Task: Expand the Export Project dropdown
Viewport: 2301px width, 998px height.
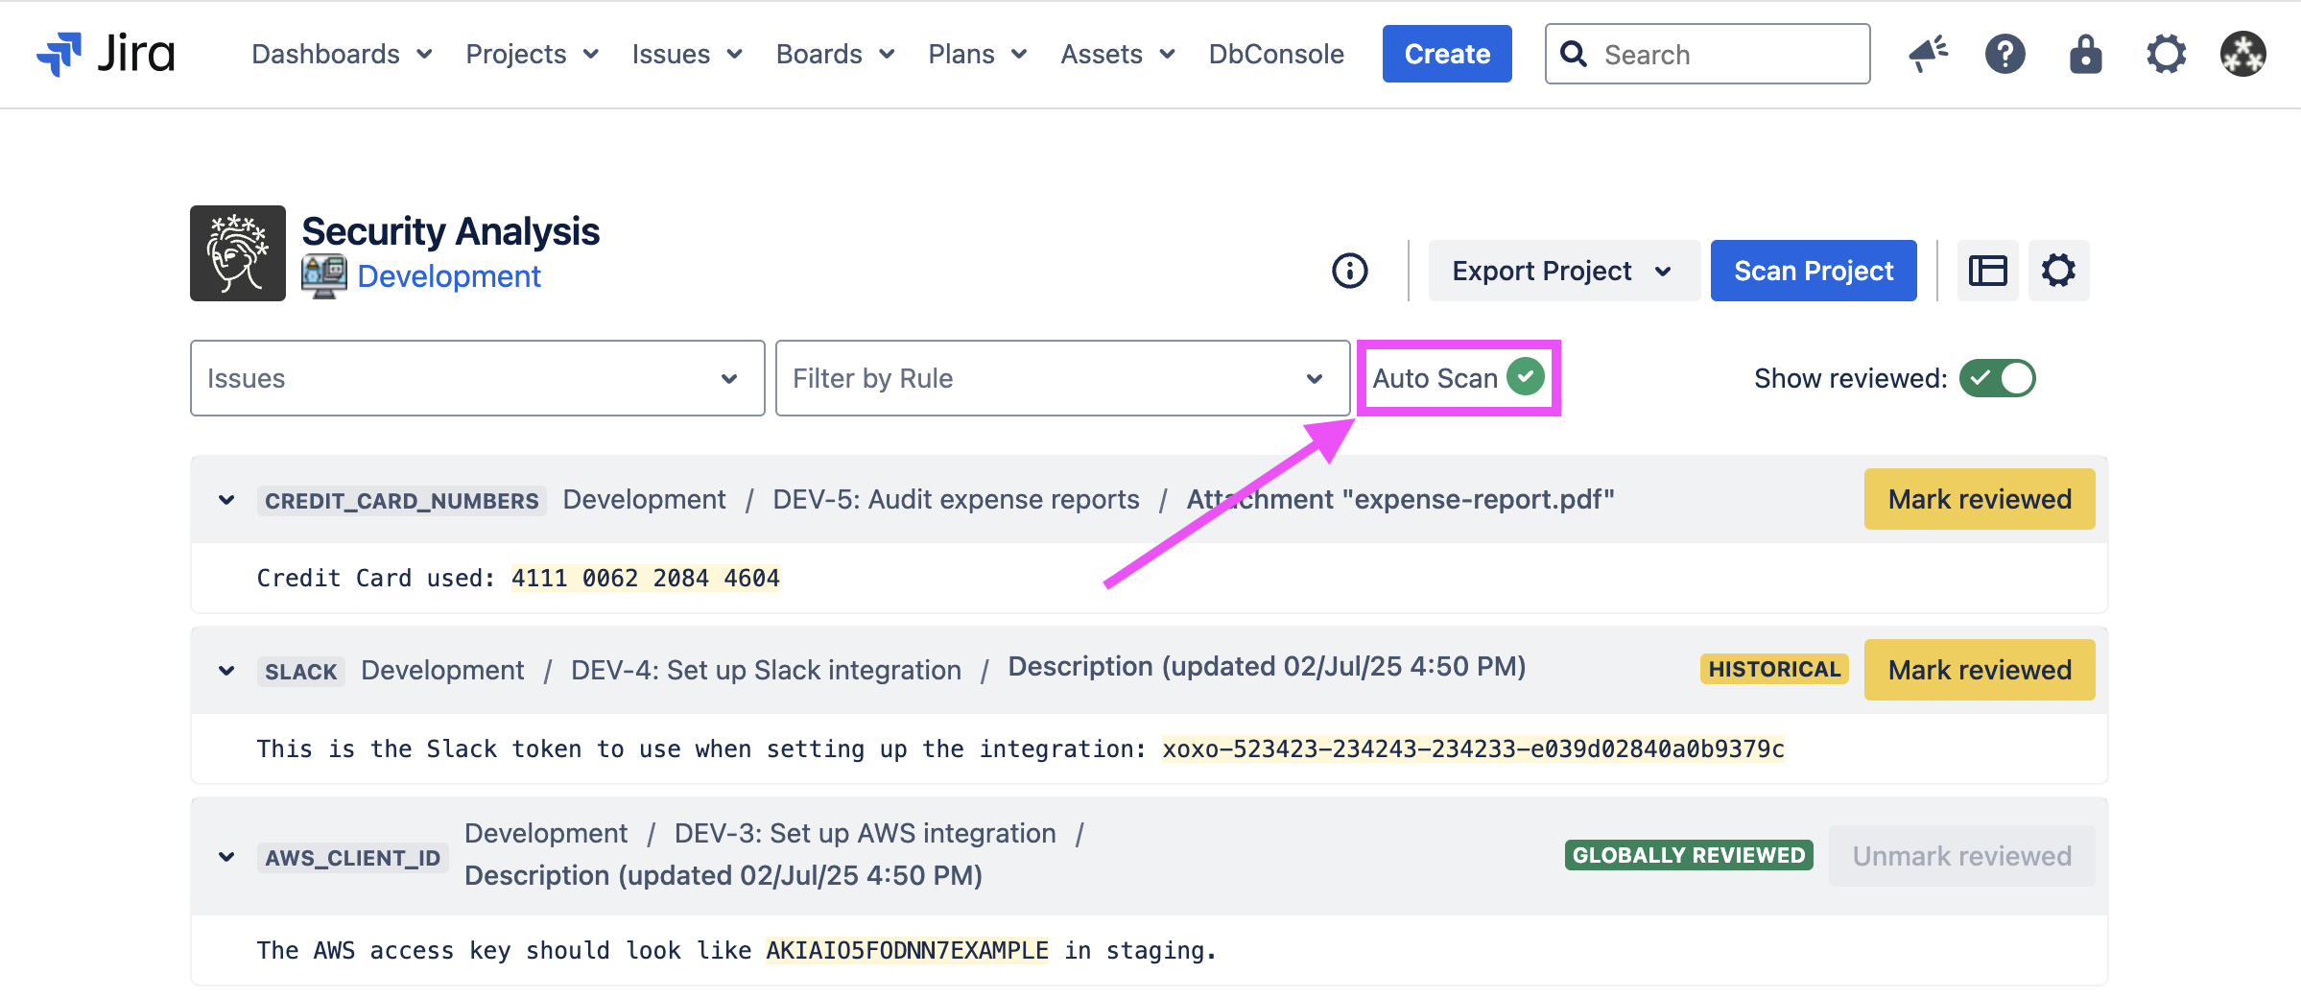Action: click(x=1563, y=271)
